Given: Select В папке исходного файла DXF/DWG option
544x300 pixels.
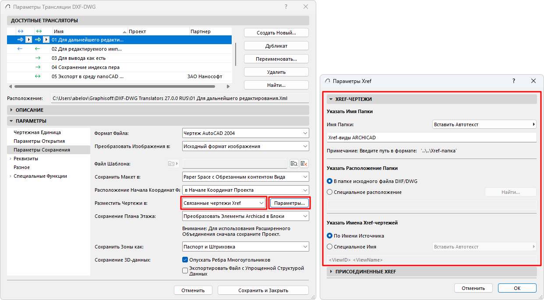Looking at the screenshot, I should point(330,181).
